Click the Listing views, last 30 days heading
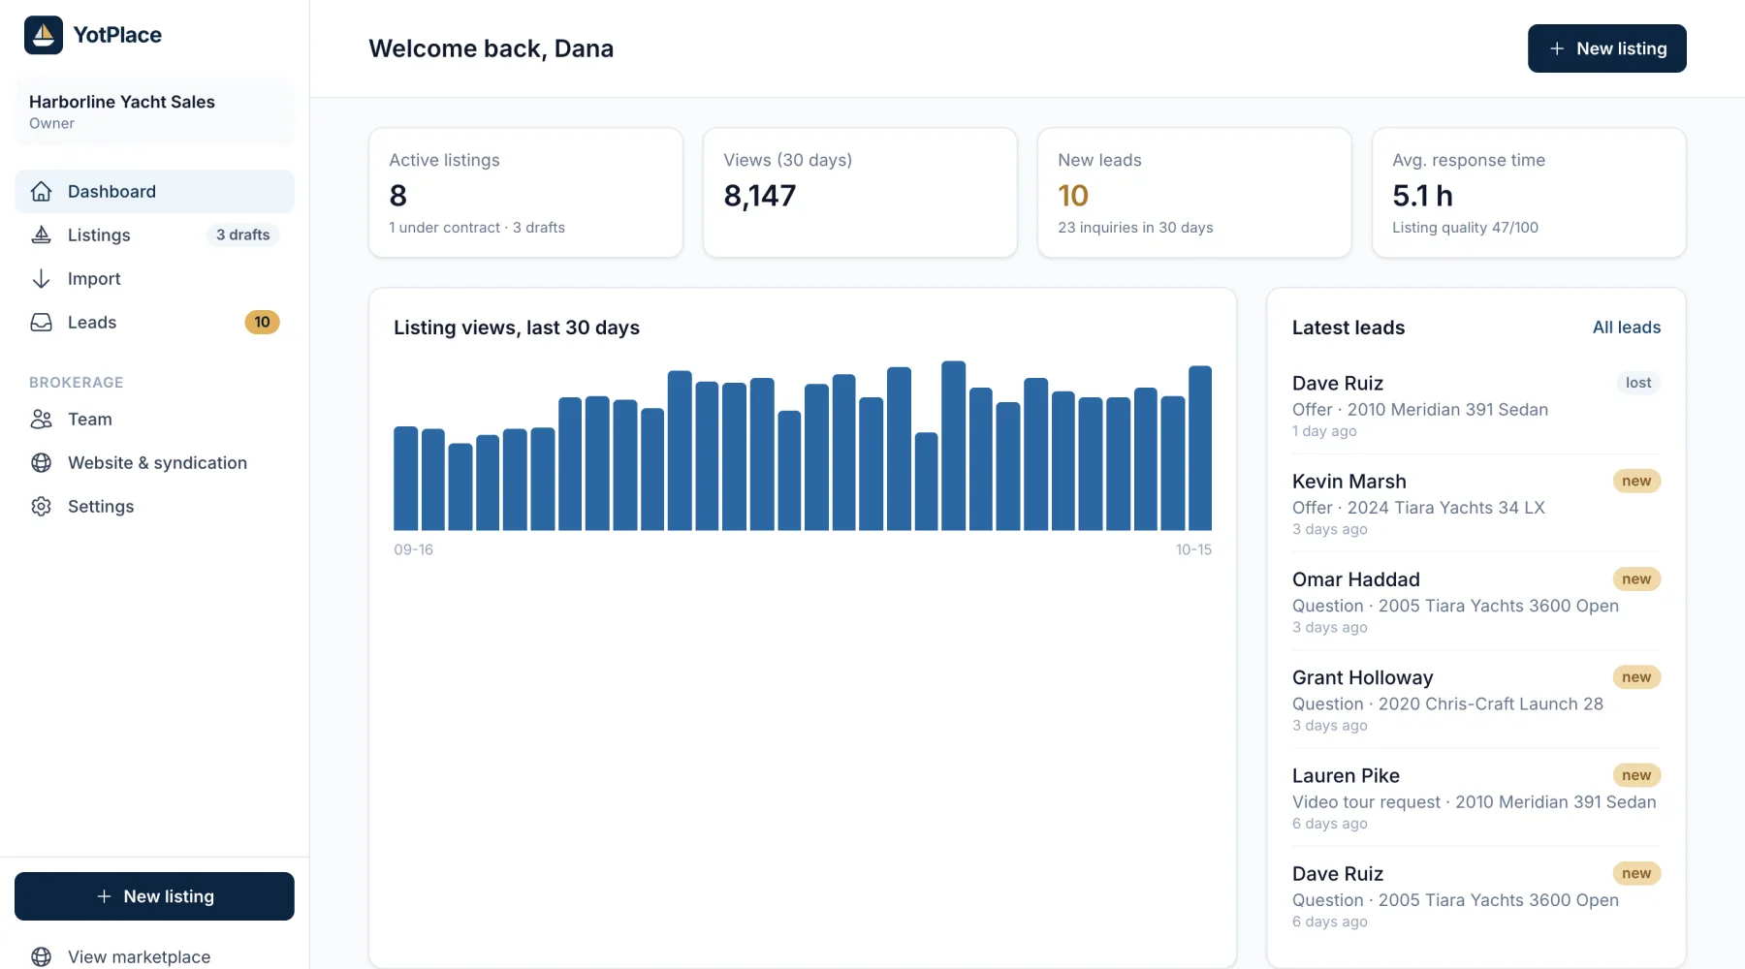 517,328
